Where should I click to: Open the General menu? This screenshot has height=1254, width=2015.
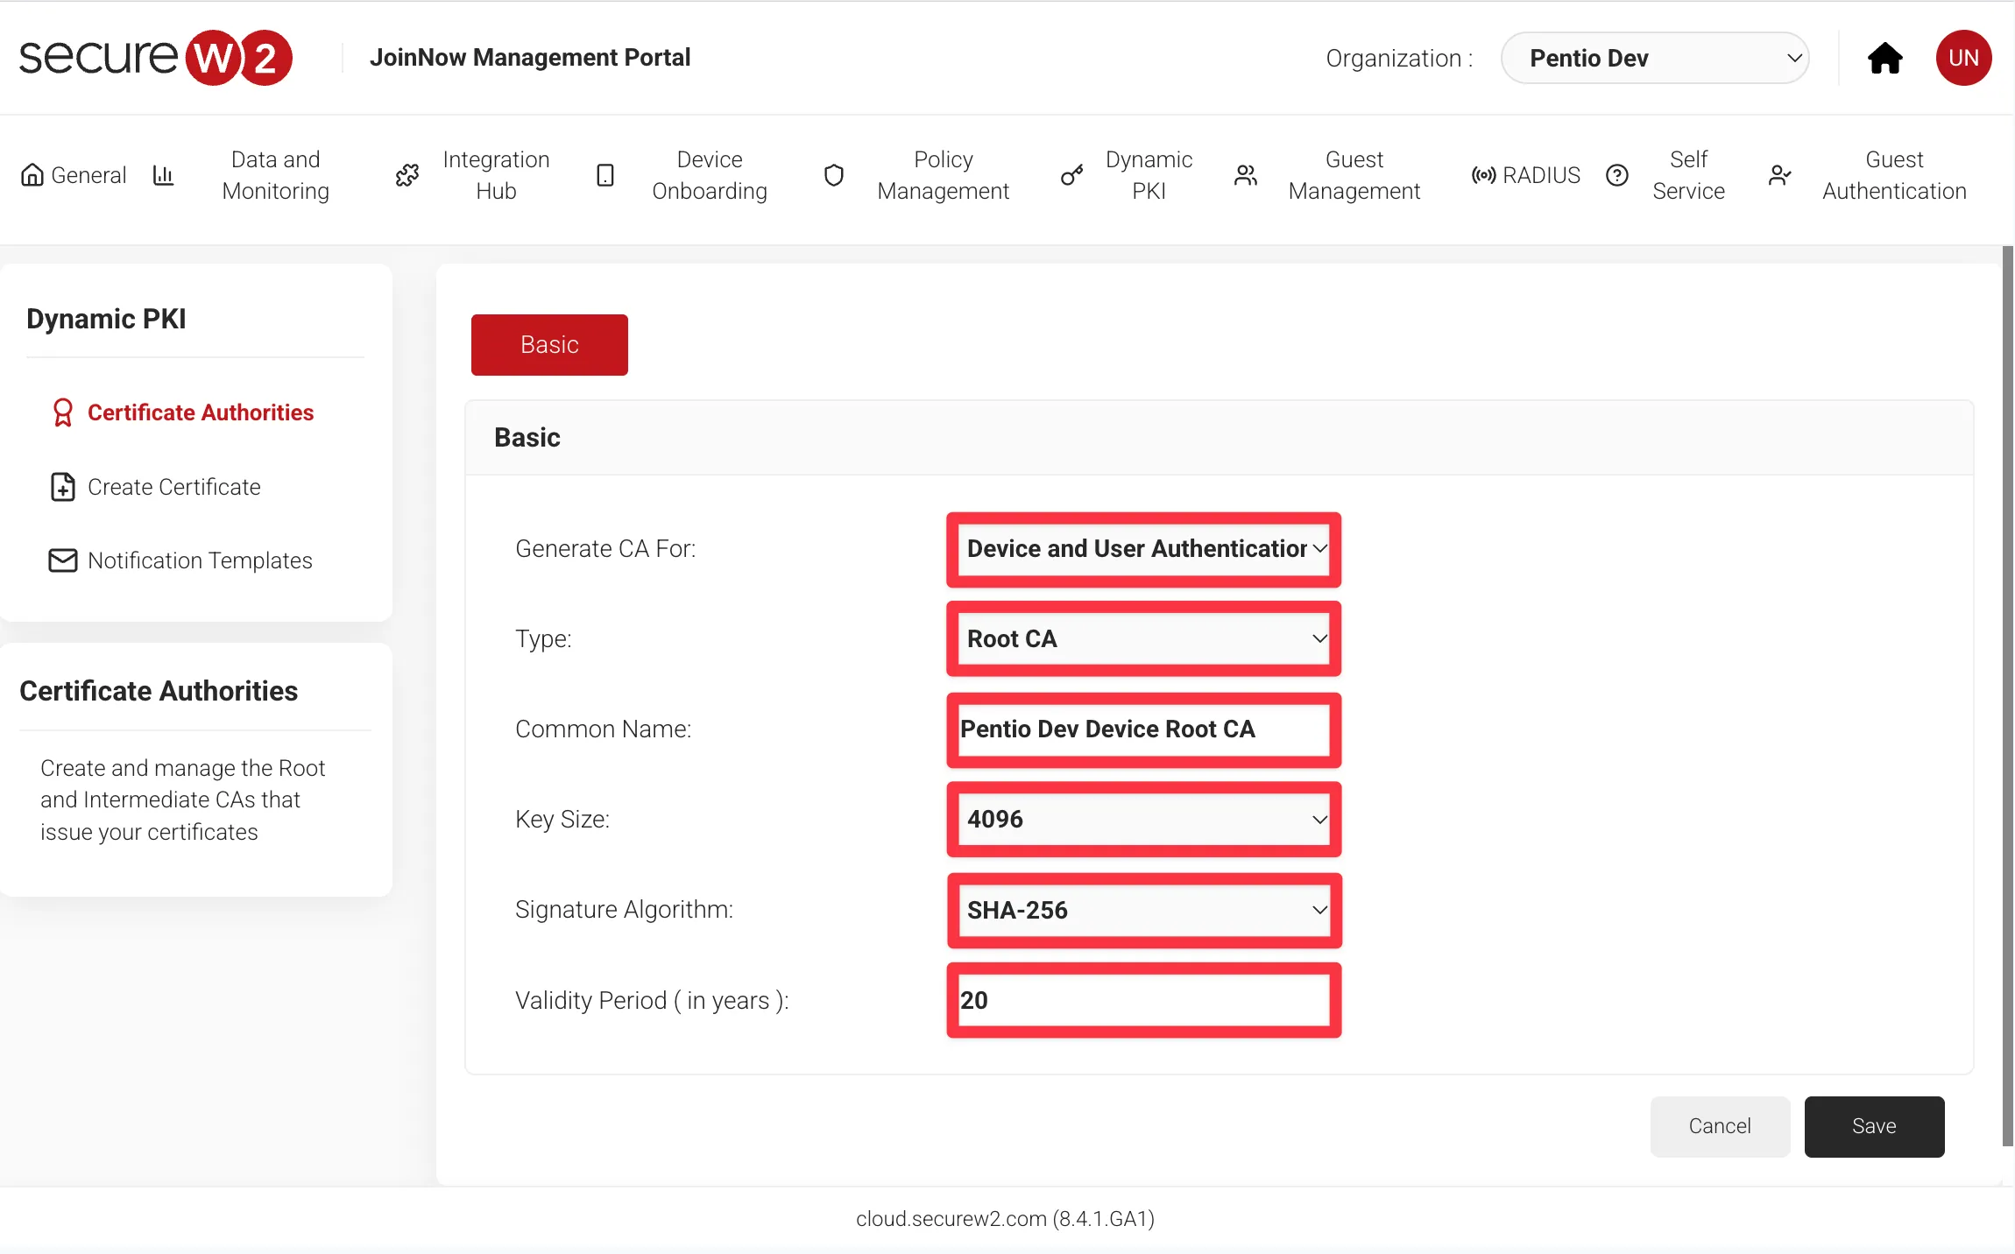coord(74,175)
